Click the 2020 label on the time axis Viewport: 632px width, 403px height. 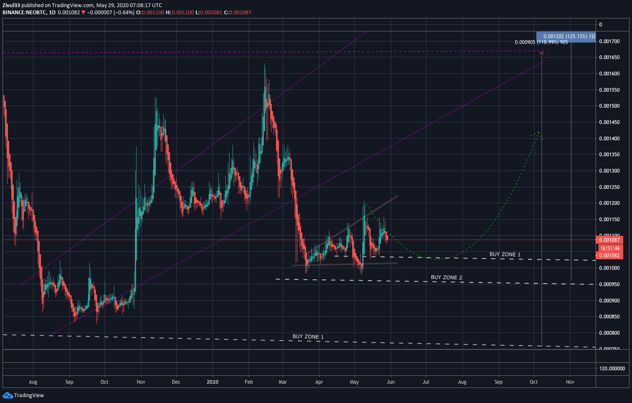click(213, 382)
